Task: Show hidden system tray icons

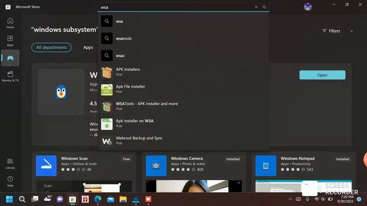Action: [x=290, y=199]
